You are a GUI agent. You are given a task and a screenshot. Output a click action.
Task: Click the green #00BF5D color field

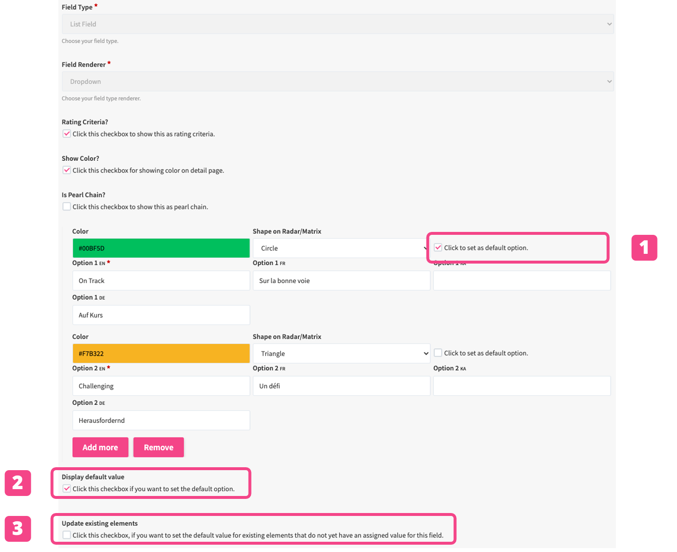[x=161, y=248]
